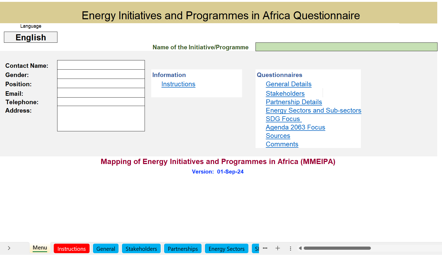The width and height of the screenshot is (442, 255).
Task: Open the partially hidden sheet tab after Energy Sectors
Action: [x=256, y=249]
